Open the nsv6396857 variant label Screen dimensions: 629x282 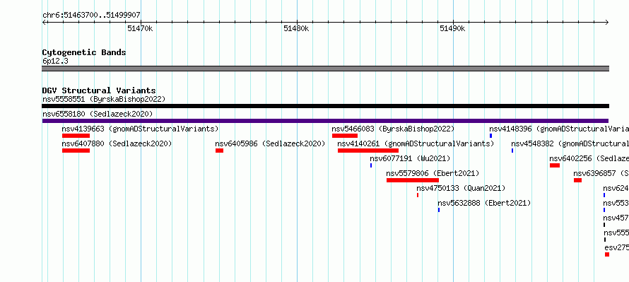pyautogui.click(x=601, y=173)
